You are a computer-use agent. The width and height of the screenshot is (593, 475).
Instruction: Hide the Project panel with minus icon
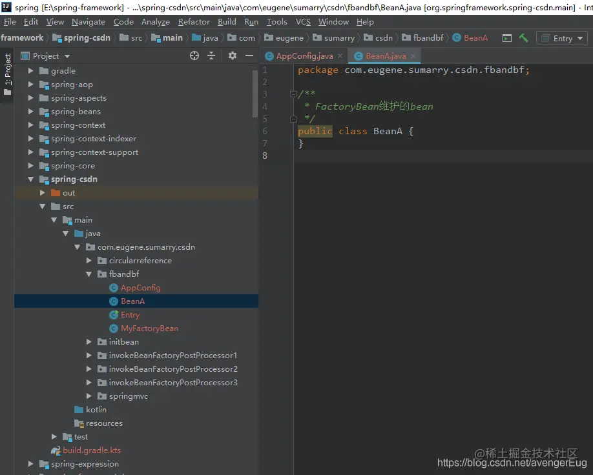pos(249,56)
